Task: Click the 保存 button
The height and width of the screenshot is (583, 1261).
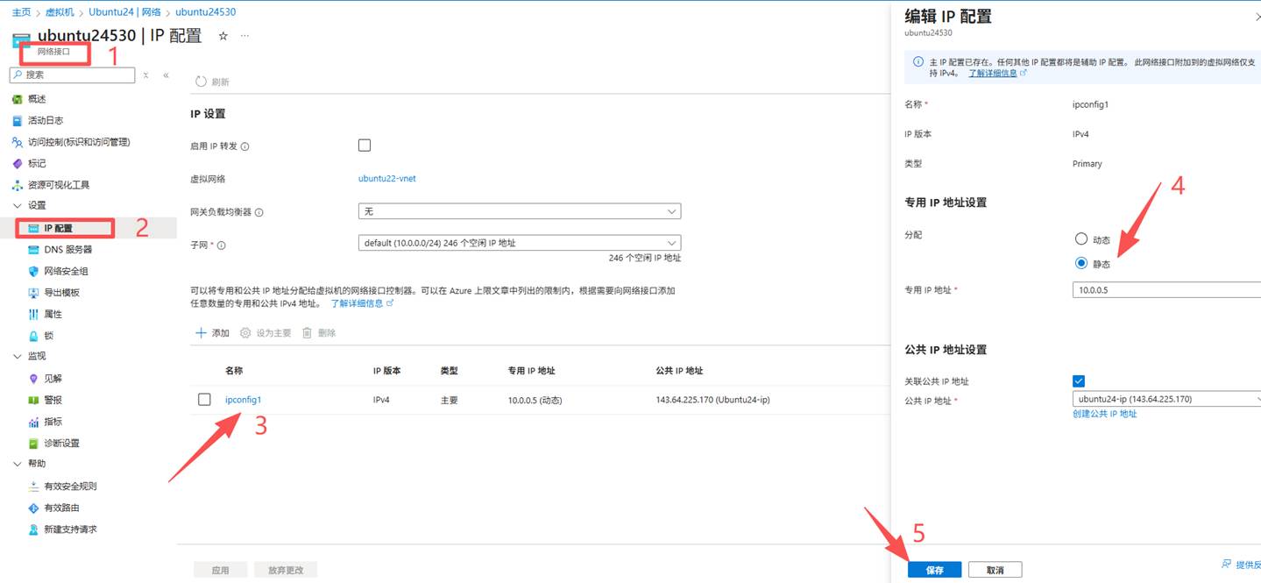Action: pyautogui.click(x=934, y=570)
